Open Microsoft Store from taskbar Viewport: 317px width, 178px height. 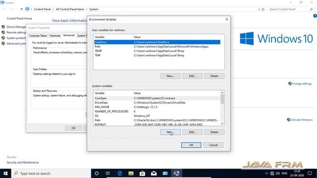tap(142, 174)
